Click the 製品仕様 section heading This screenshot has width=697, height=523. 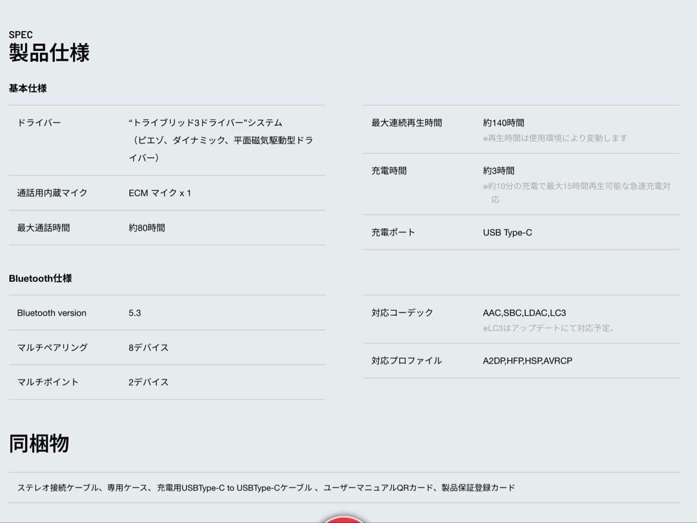point(49,52)
